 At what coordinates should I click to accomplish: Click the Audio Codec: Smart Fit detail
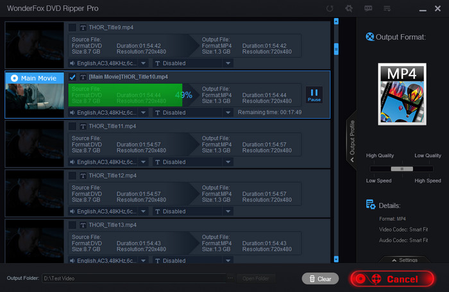(403, 240)
